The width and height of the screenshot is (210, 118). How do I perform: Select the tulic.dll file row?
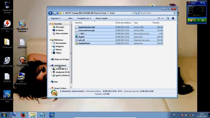tap(119, 40)
